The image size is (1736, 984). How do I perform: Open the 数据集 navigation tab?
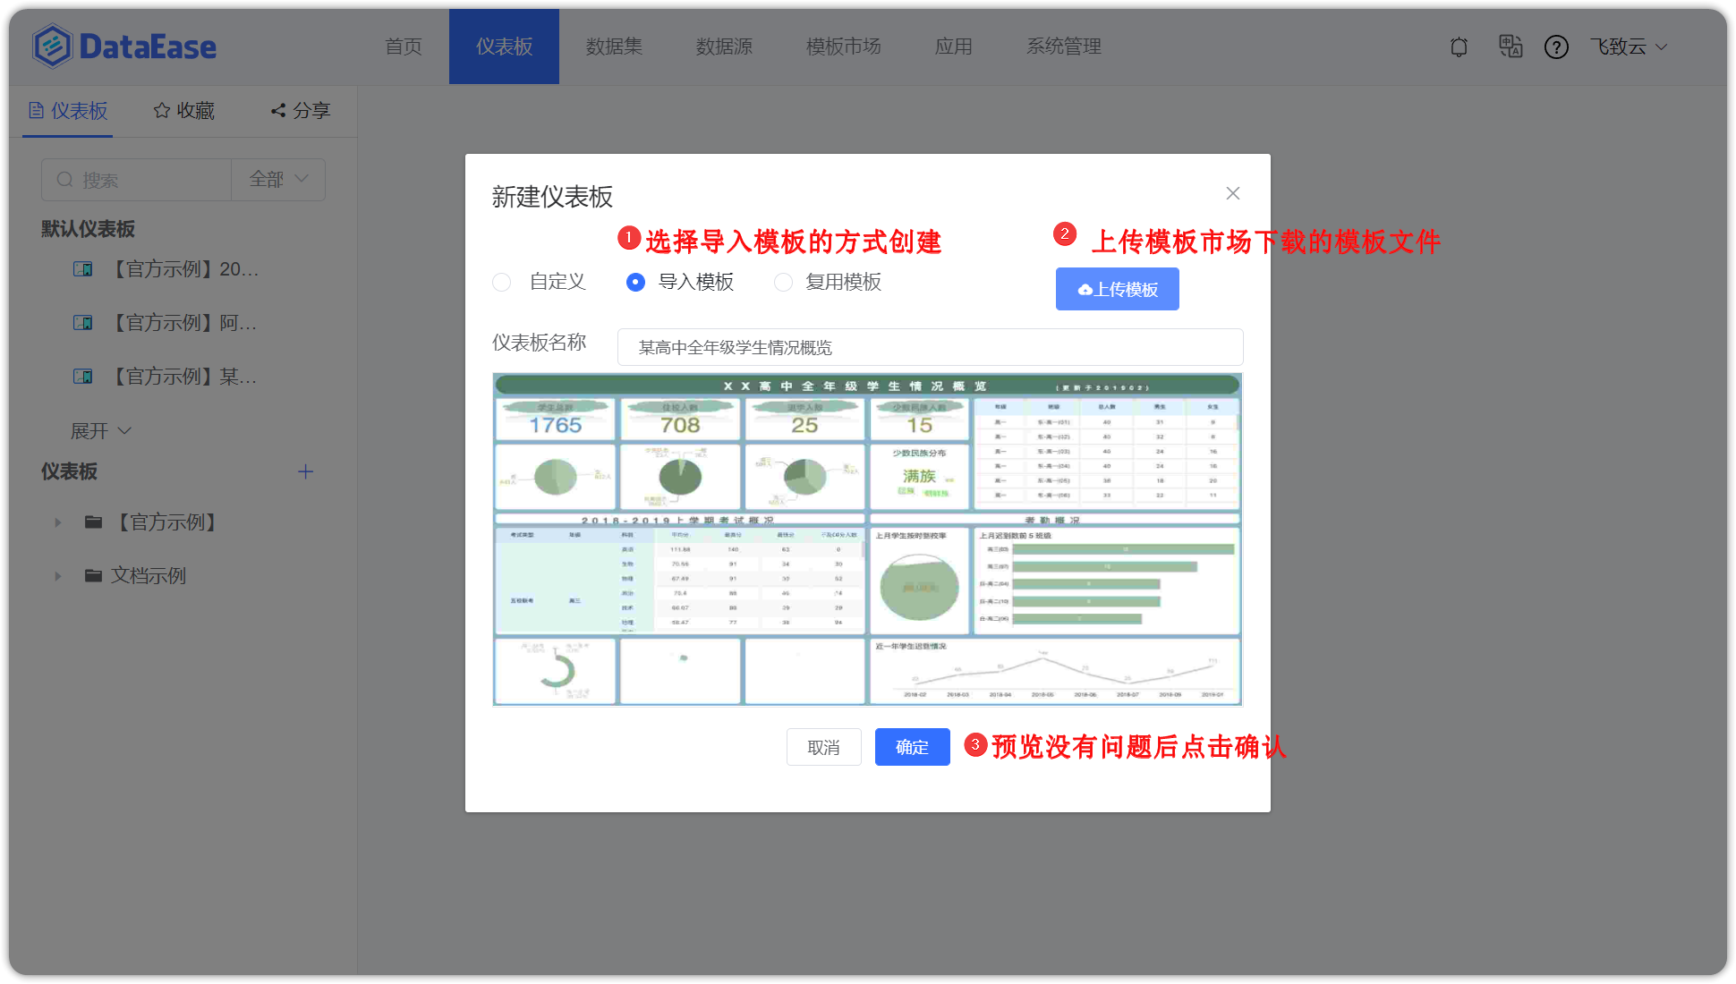coord(613,47)
